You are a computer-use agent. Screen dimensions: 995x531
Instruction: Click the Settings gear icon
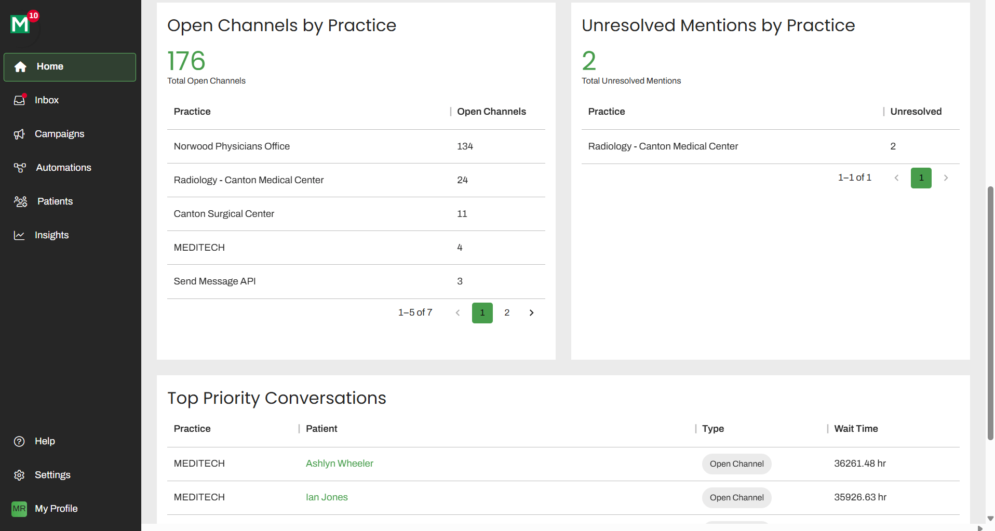(x=19, y=475)
